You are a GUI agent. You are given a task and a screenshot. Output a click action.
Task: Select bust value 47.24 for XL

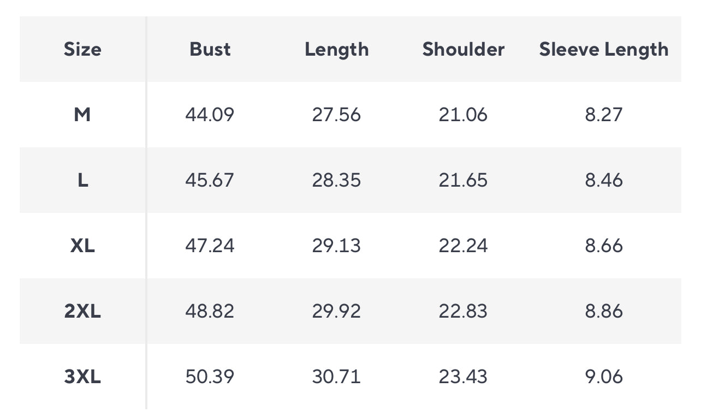click(x=210, y=246)
